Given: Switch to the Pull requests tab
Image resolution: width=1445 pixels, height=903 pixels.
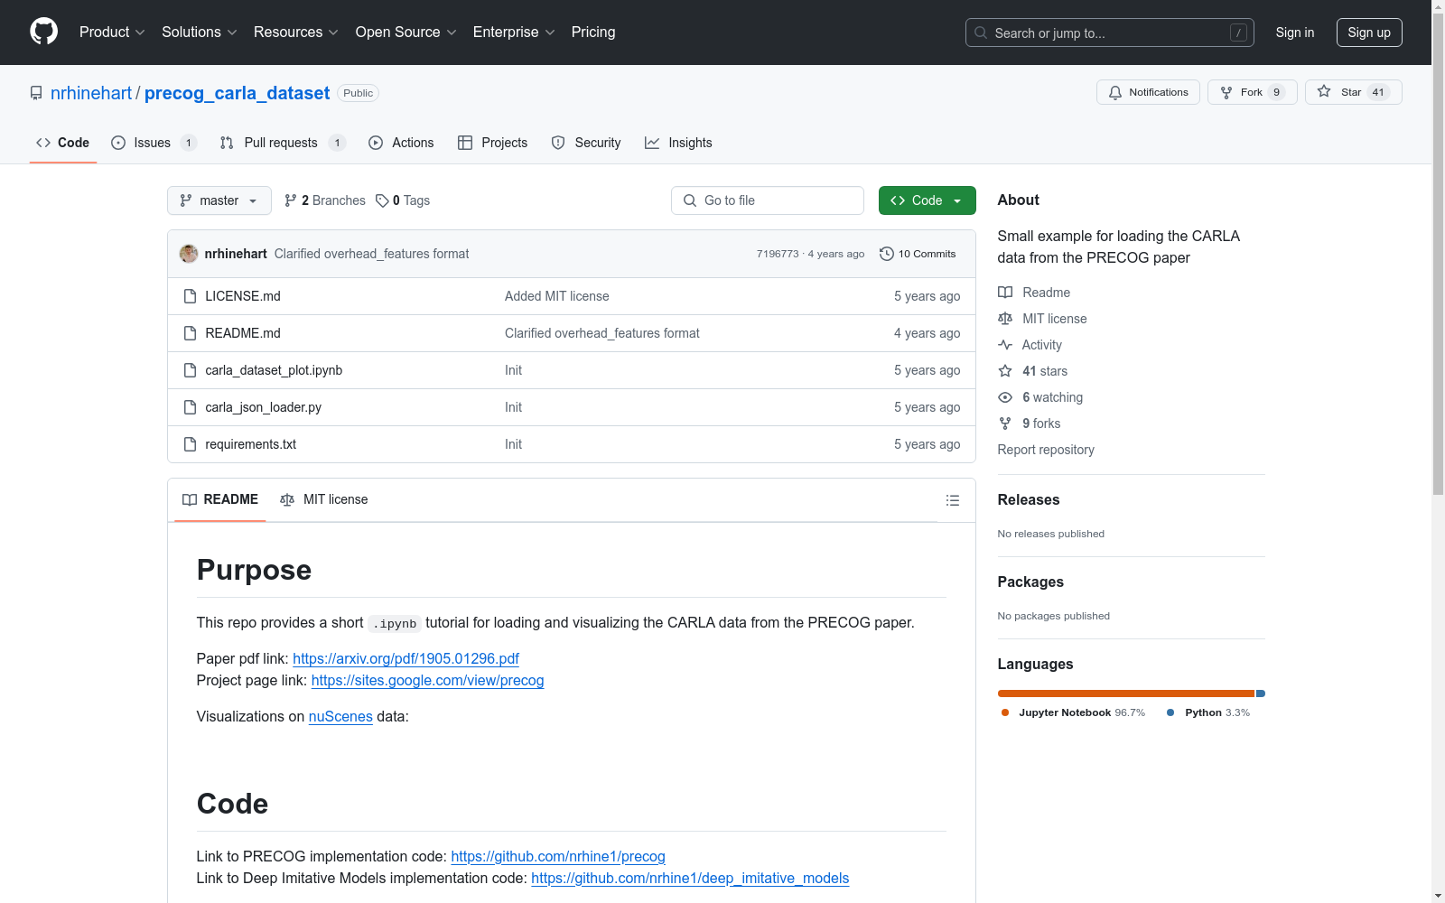Looking at the screenshot, I should tap(283, 143).
